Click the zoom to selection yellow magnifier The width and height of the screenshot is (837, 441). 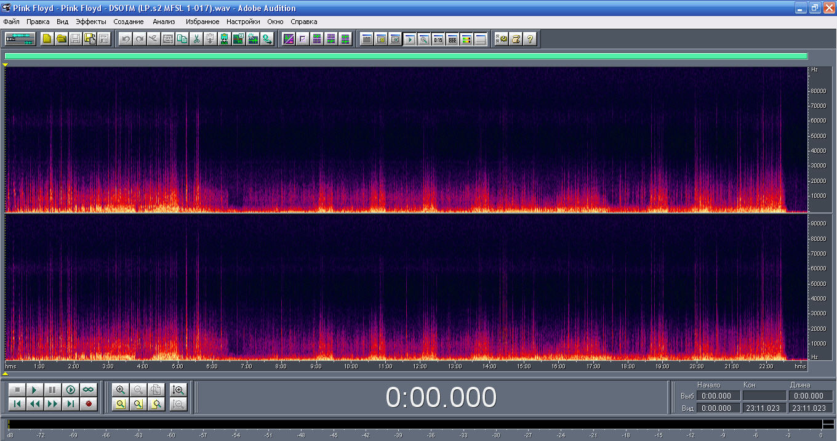(x=121, y=404)
